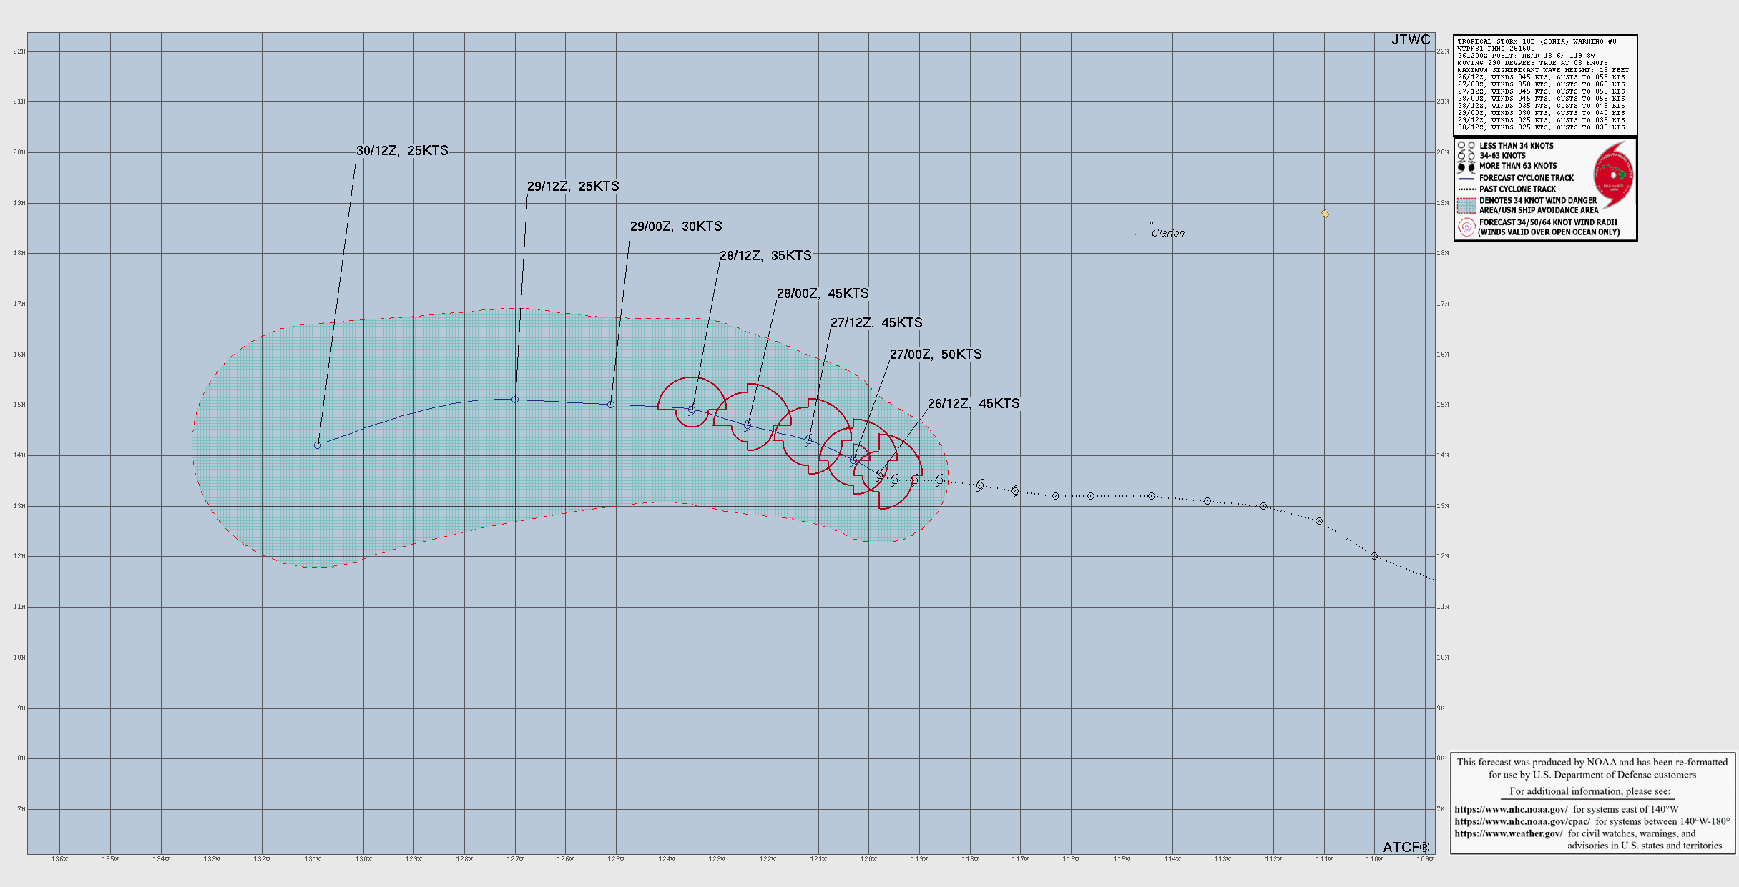Screen dimensions: 1739x887
Task: Click the 28/12Z, 35KTS label
Action: tap(765, 256)
